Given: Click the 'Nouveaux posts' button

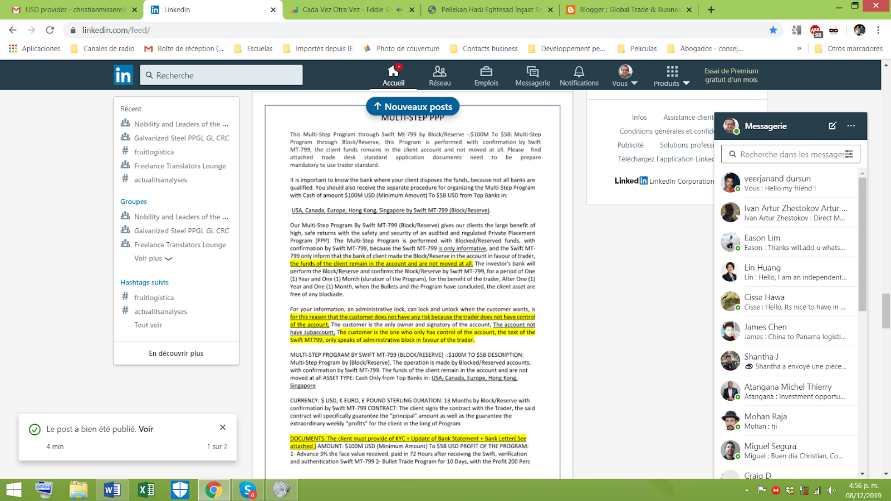Looking at the screenshot, I should pos(413,106).
